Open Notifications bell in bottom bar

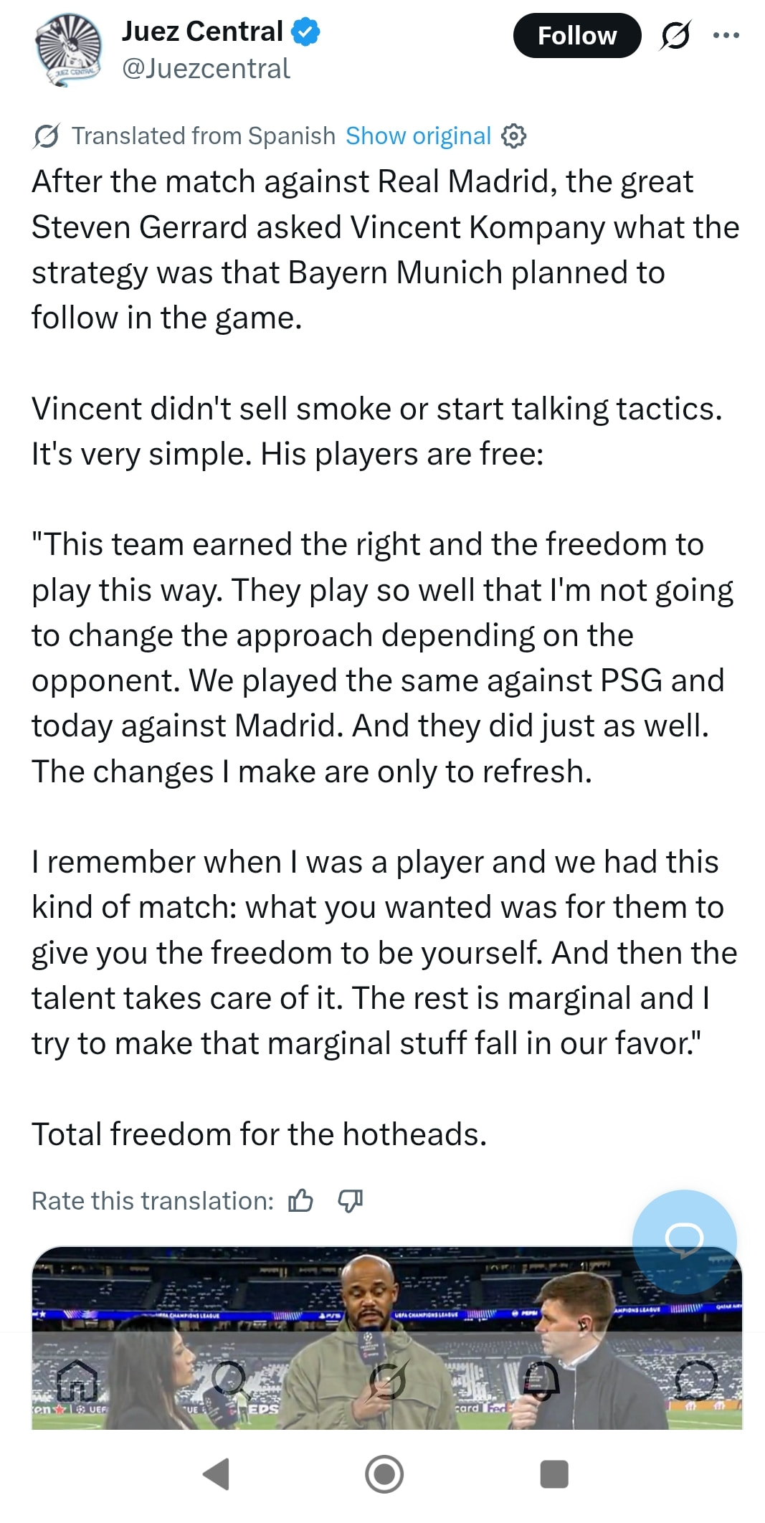tap(541, 1380)
